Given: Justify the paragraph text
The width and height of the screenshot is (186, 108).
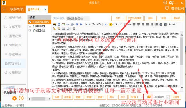Looking at the screenshot, I should pos(147,25).
